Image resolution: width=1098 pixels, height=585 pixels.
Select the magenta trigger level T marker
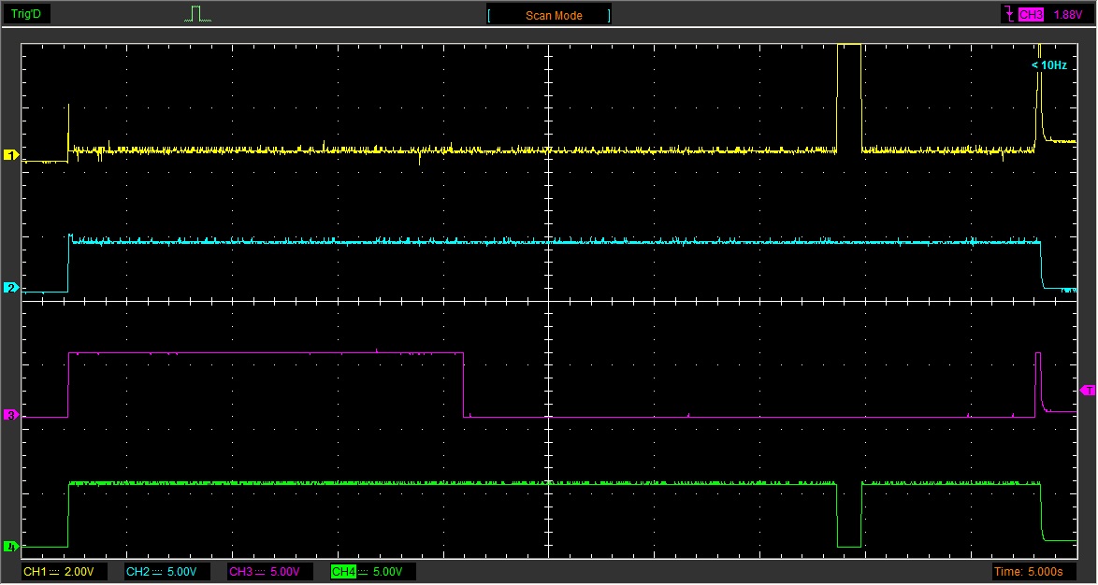[1088, 390]
